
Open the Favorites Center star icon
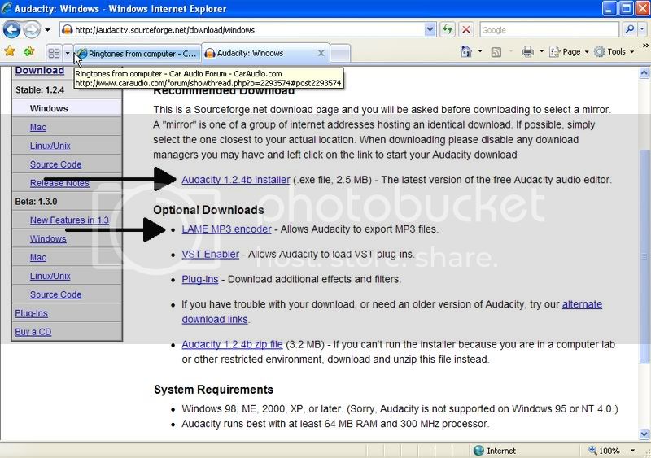pos(10,51)
